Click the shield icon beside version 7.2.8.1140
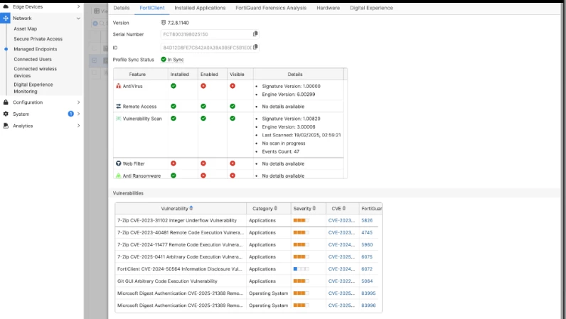566x319 pixels. (163, 22)
